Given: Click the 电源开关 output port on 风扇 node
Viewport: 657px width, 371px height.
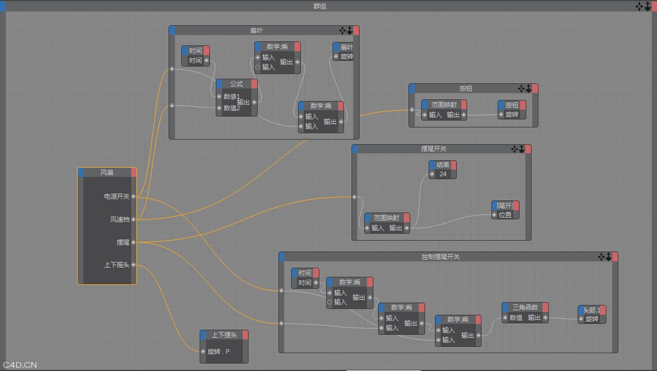Looking at the screenshot, I should pos(134,196).
